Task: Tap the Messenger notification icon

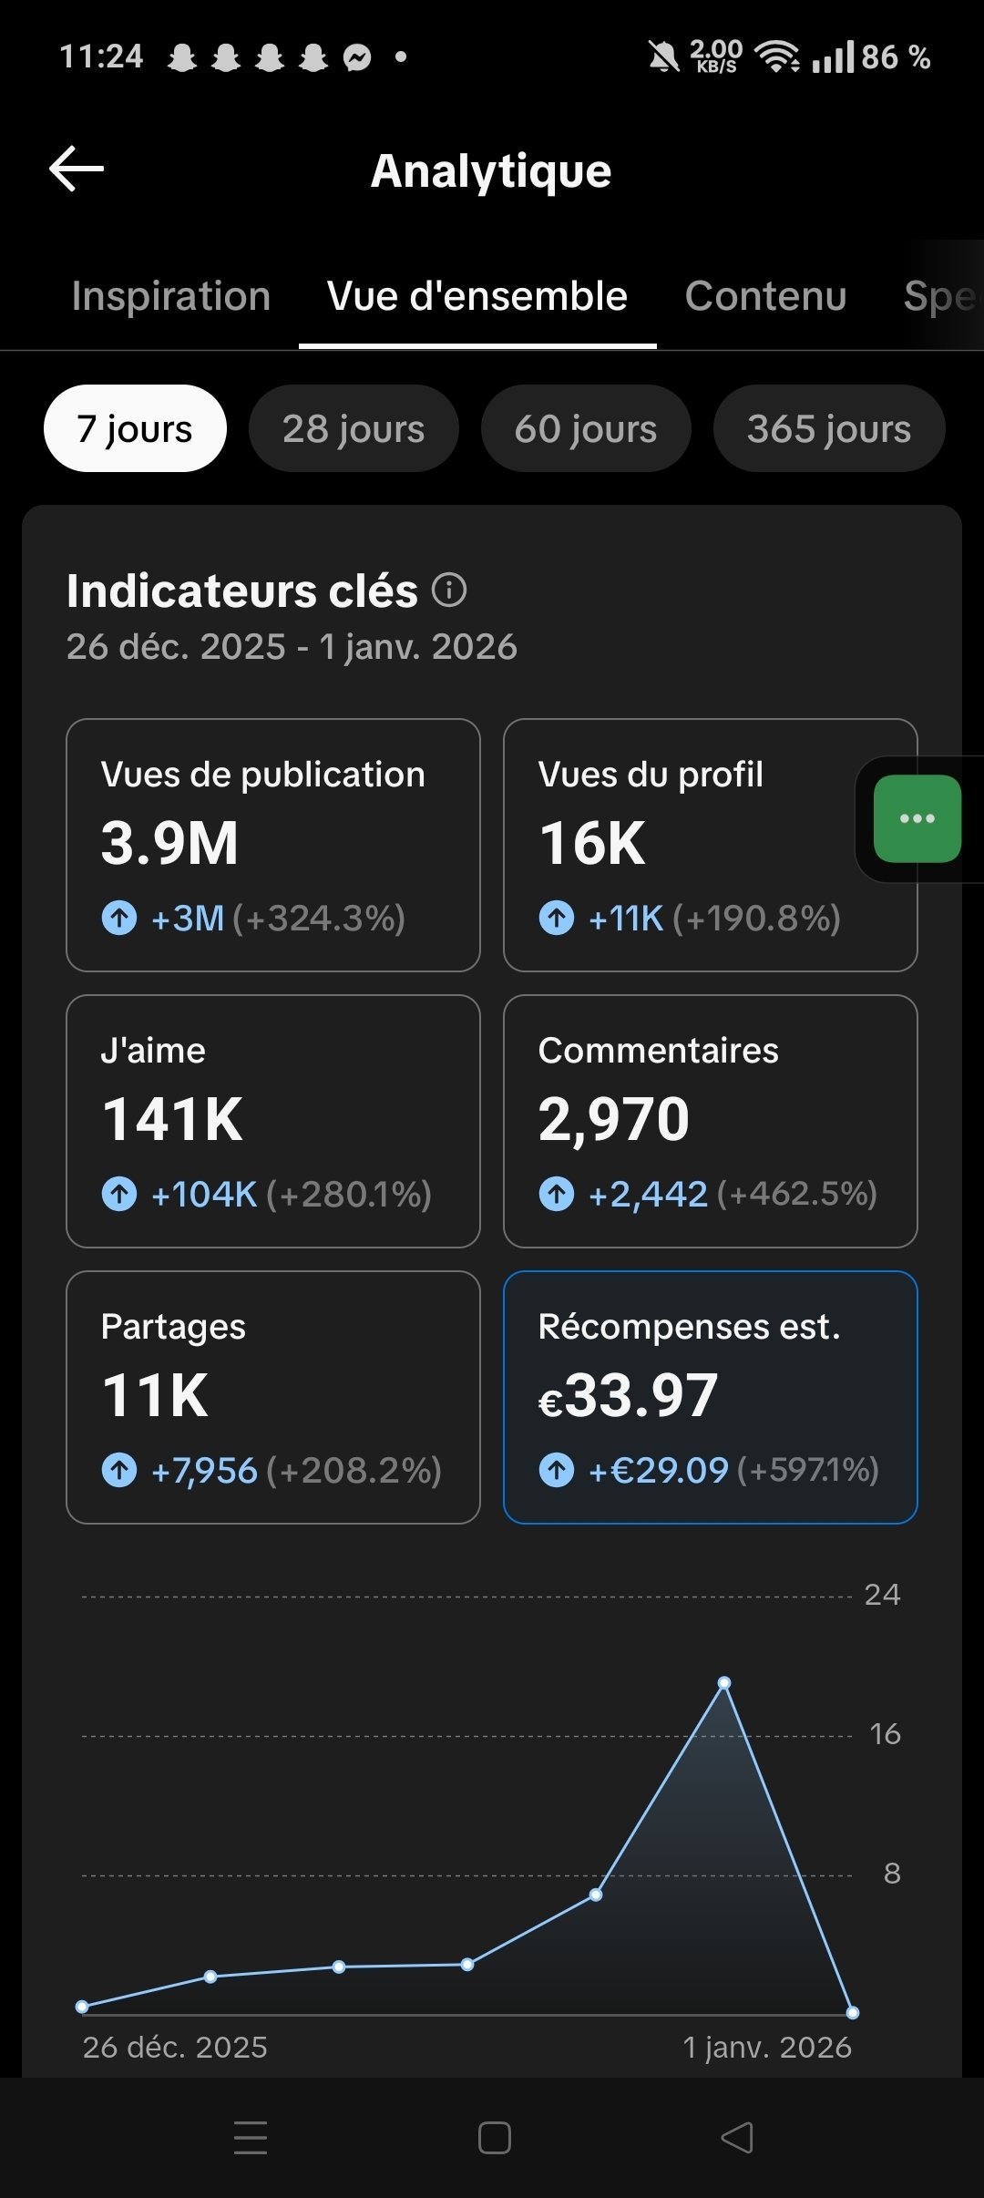Action: tap(357, 57)
